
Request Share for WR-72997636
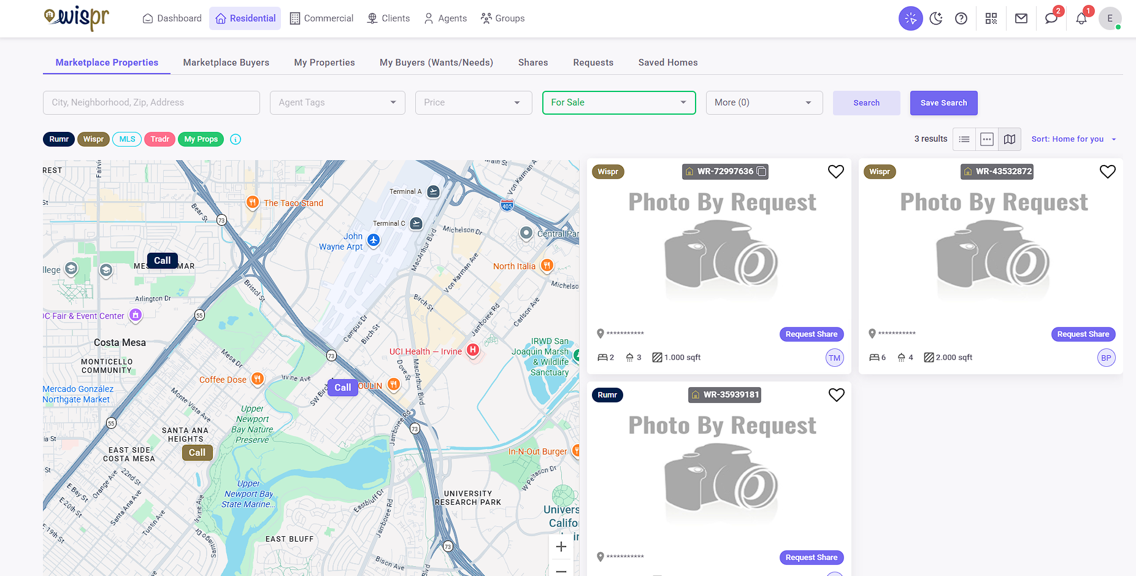[x=812, y=334]
